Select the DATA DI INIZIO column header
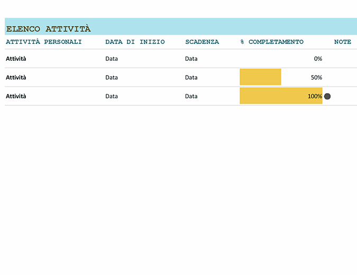357x275 pixels. [x=135, y=42]
